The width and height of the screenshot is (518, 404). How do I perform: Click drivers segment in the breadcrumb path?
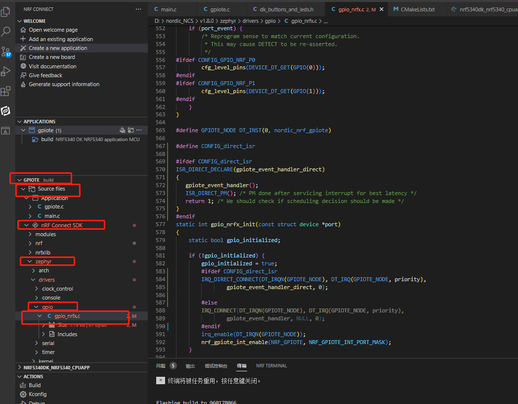(x=251, y=21)
